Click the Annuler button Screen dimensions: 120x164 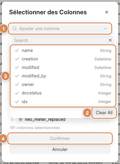coord(60,149)
